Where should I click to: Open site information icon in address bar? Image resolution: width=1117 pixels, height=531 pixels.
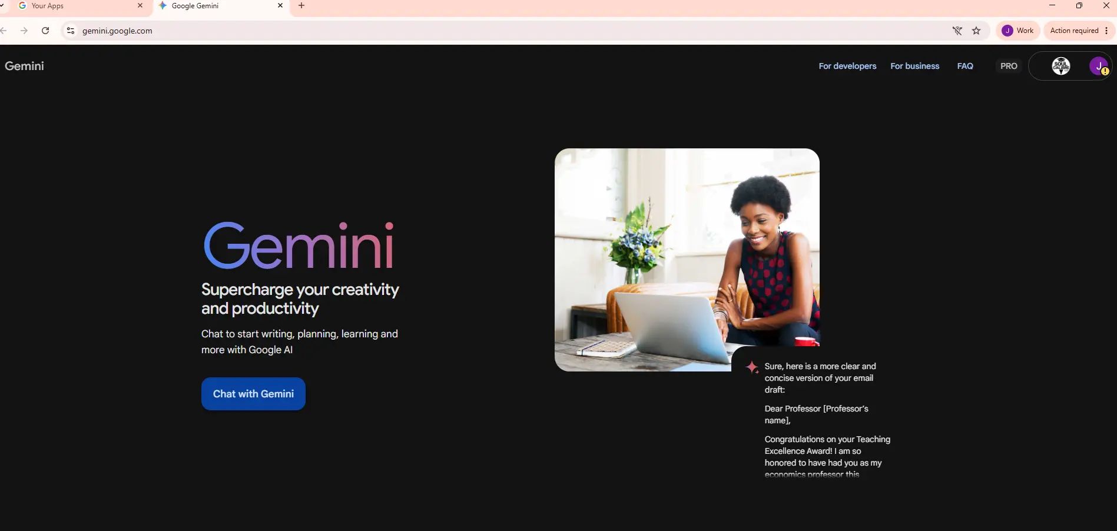71,31
